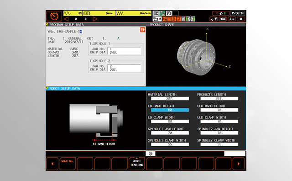Click the Mazak home logo icon
292x181 pixels.
click(54, 16)
